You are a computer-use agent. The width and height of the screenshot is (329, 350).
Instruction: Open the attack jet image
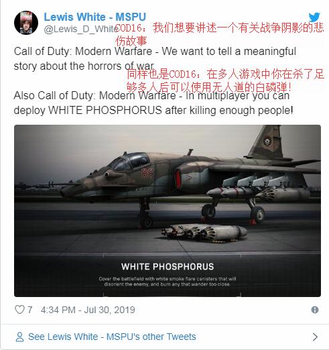pos(168,211)
